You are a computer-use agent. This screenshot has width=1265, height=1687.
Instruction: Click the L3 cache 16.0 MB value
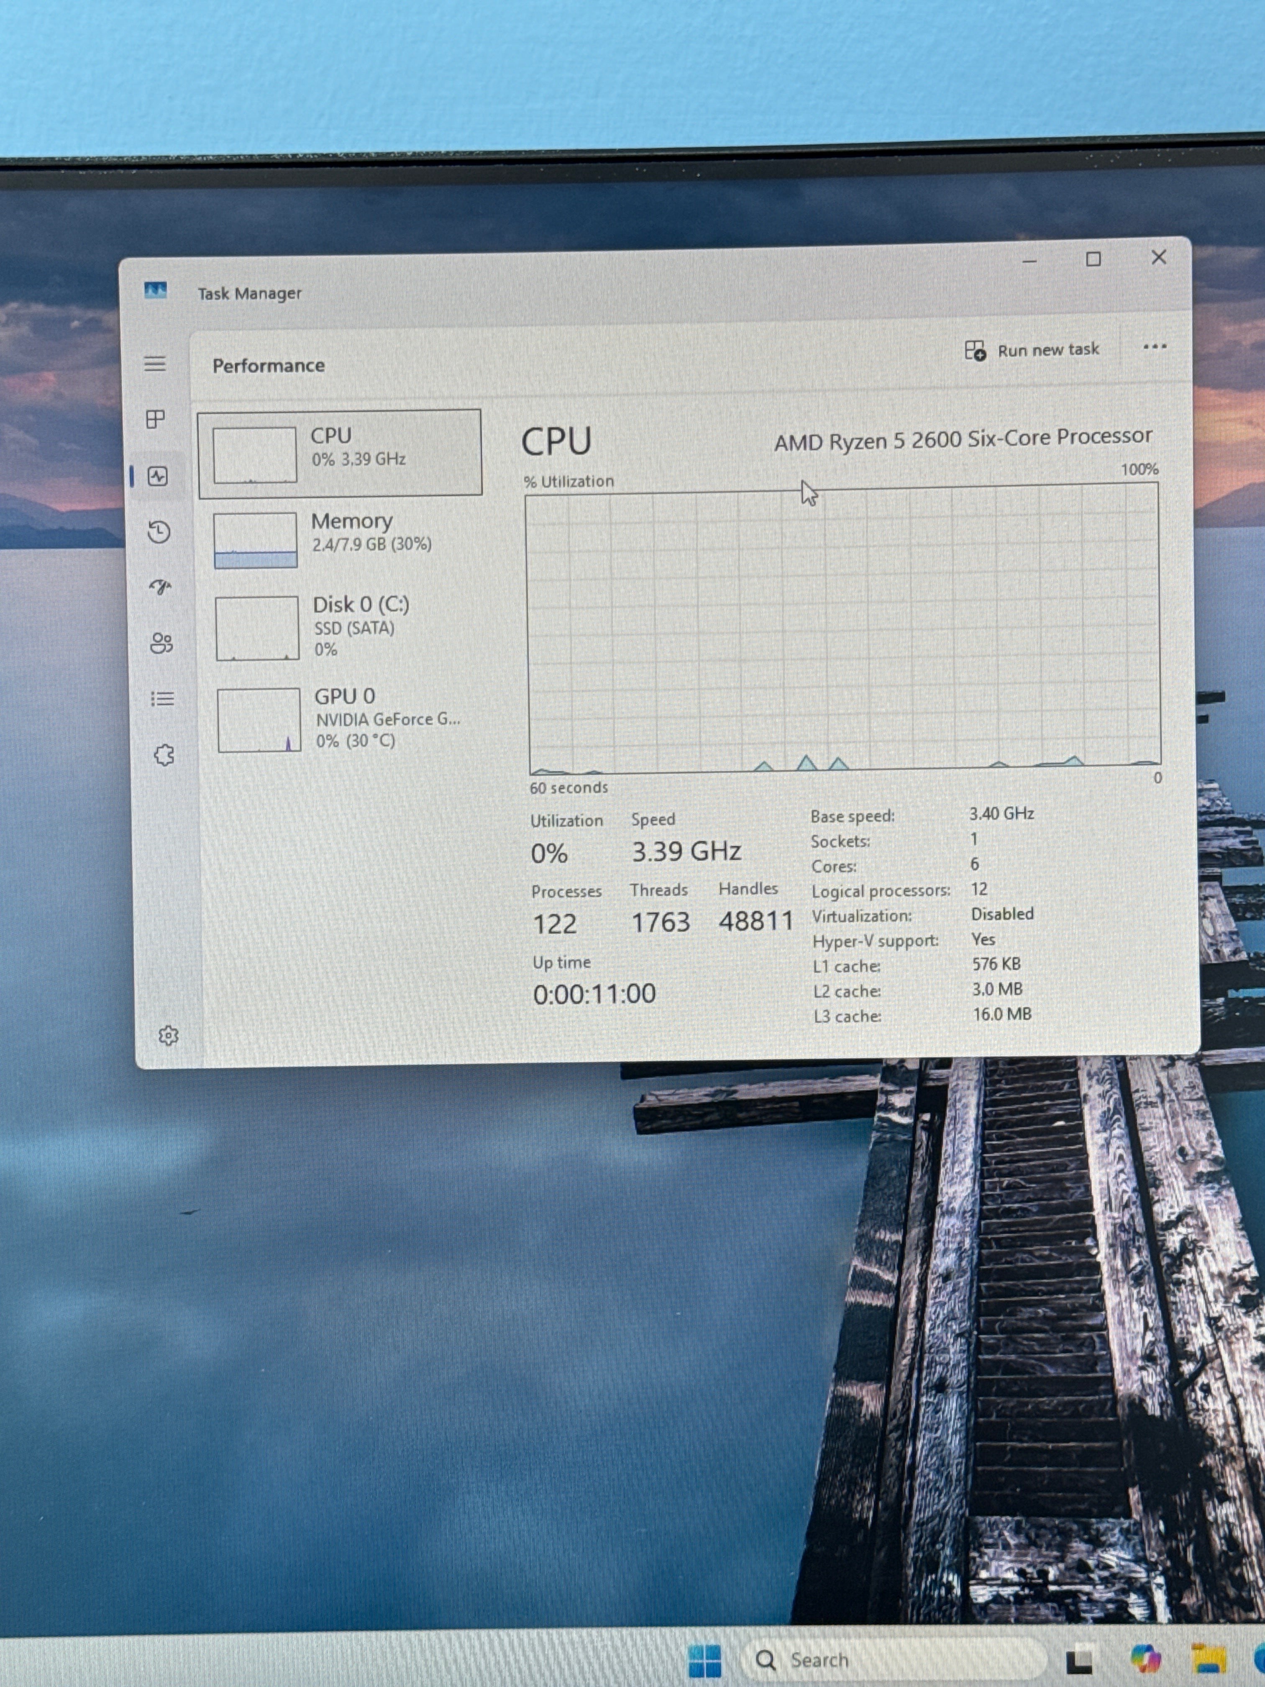click(1002, 1014)
